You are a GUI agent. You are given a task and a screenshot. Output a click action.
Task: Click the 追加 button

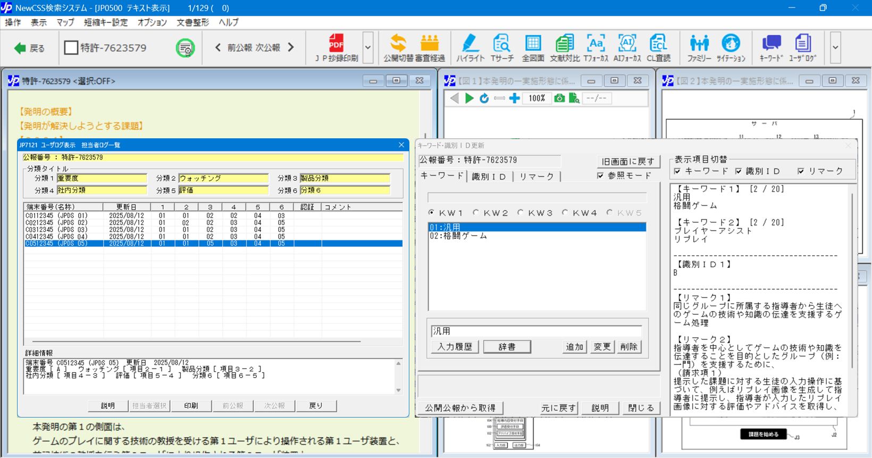pyautogui.click(x=574, y=347)
